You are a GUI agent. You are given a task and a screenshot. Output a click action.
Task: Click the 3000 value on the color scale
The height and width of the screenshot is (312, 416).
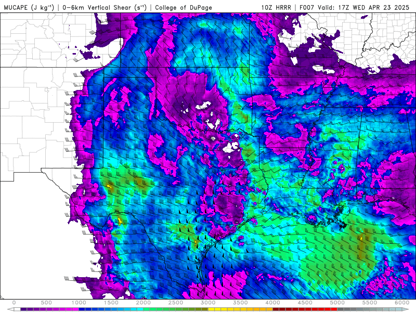click(208, 303)
